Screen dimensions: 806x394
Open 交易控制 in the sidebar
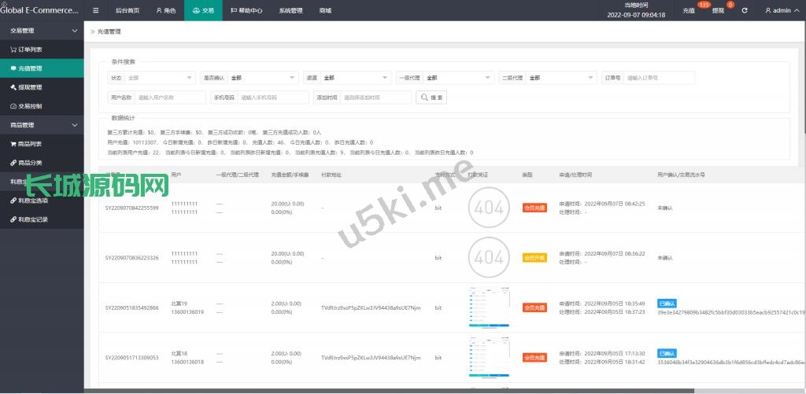[x=31, y=105]
